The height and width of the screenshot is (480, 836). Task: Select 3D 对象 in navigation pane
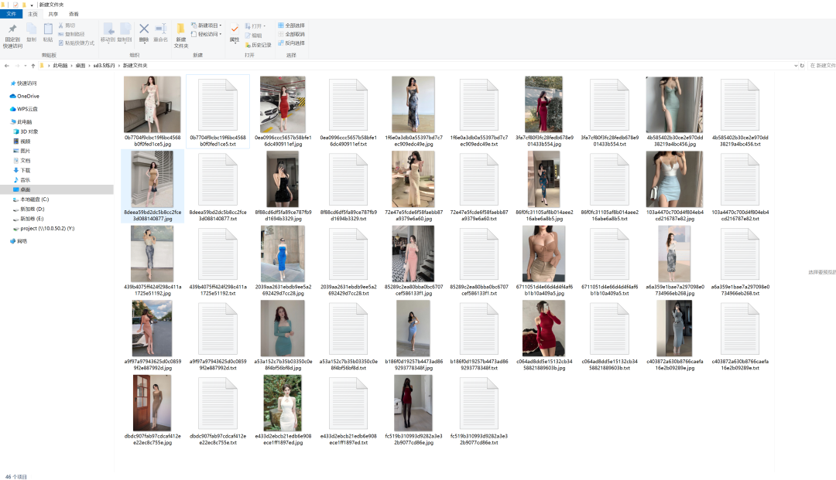click(29, 131)
